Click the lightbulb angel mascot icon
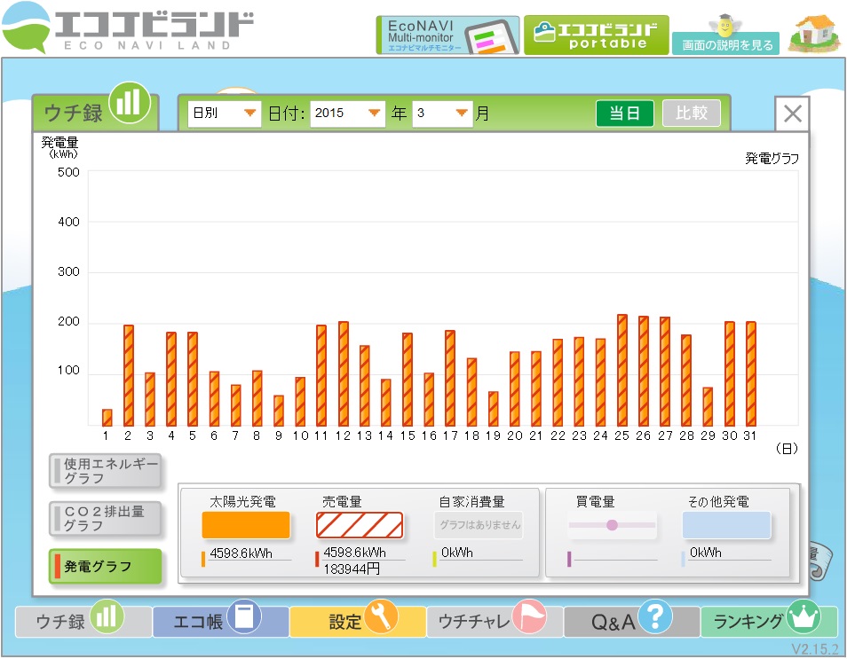Image resolution: width=847 pixels, height=659 pixels. [x=724, y=24]
